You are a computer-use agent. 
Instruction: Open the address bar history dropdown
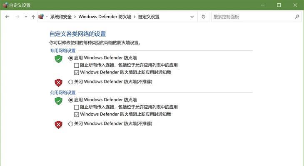click(x=192, y=17)
